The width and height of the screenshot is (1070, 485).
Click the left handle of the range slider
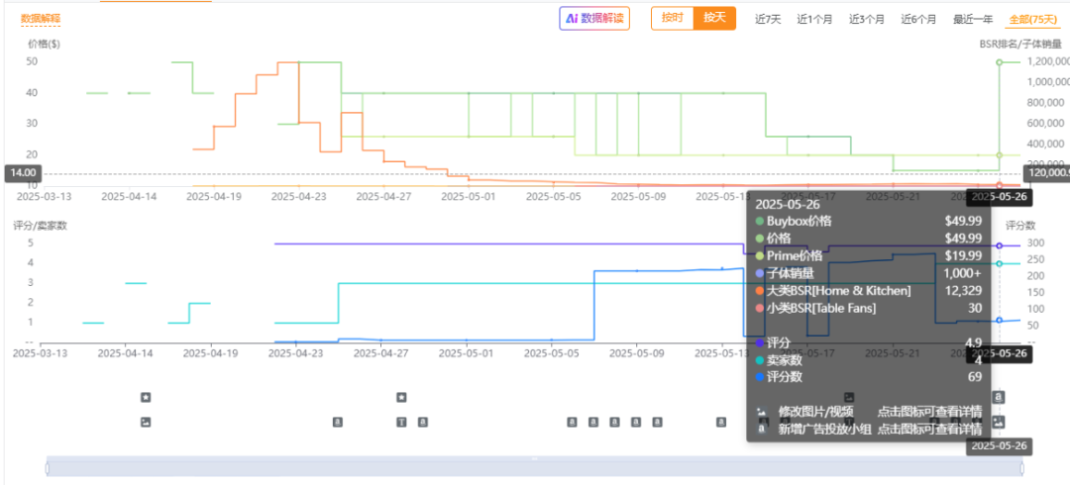[48, 467]
